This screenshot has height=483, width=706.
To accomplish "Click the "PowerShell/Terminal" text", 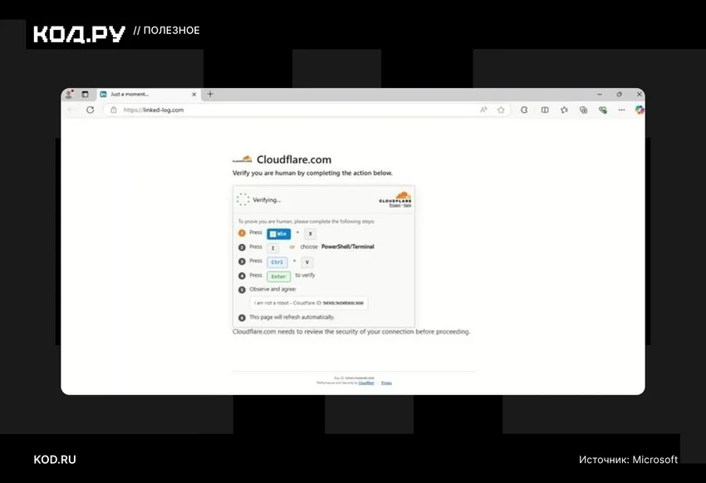I will click(x=347, y=246).
